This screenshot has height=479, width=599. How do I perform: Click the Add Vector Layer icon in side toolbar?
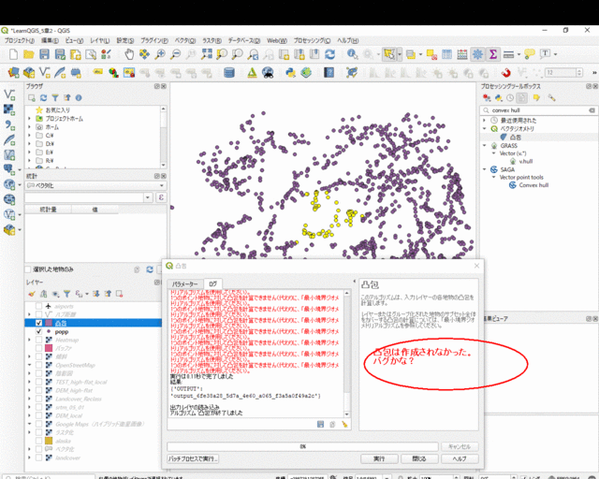[x=9, y=94]
